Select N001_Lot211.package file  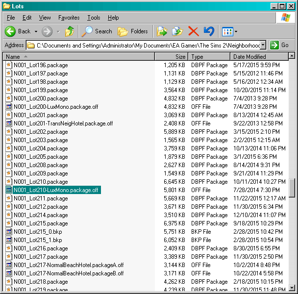pyautogui.click(x=41, y=198)
